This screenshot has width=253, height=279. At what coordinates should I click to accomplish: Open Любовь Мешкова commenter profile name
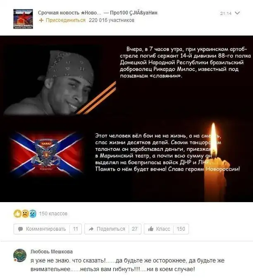click(x=52, y=252)
